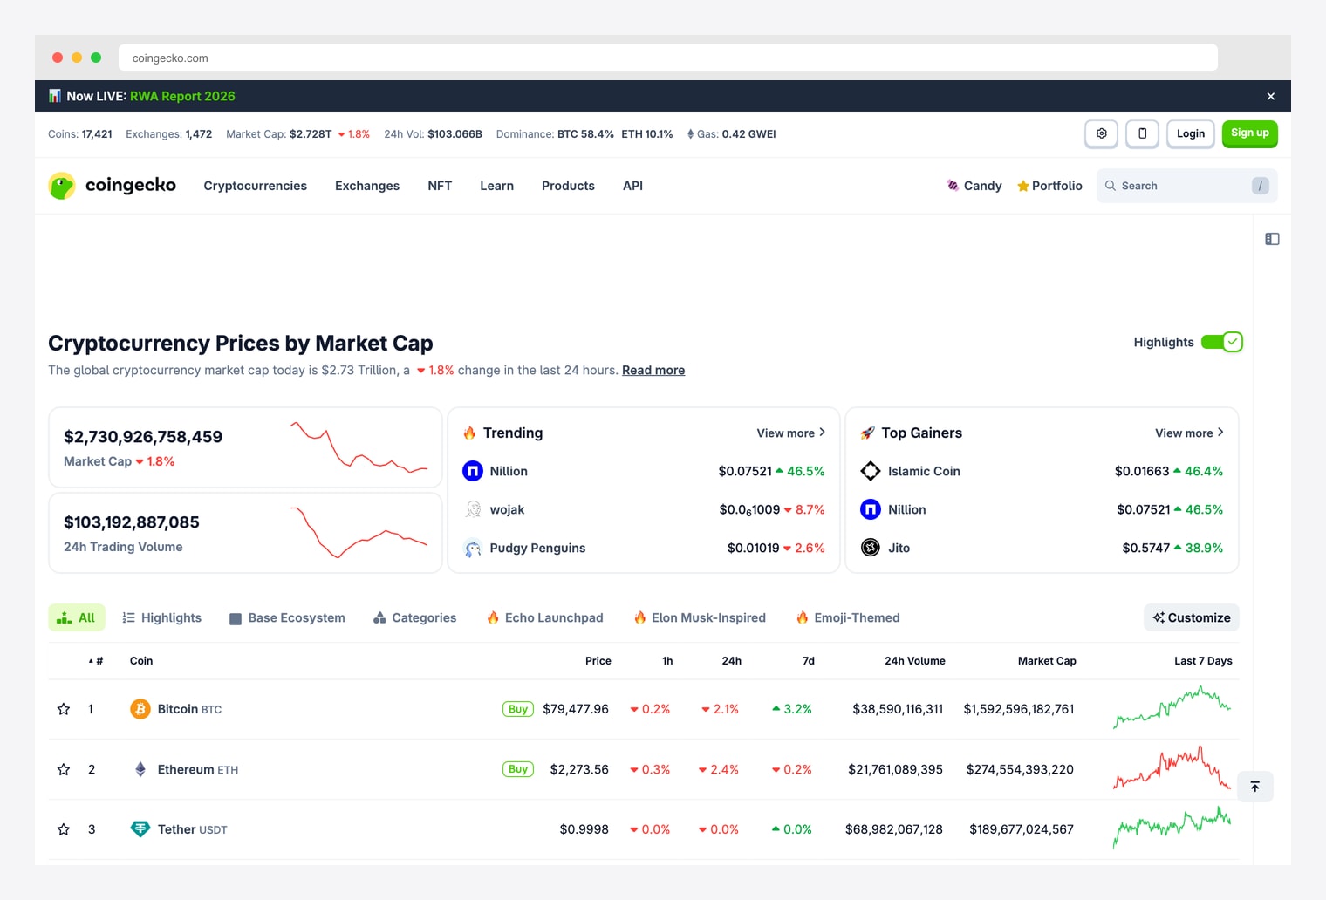
Task: Click the wojak coin icon
Action: point(473,509)
